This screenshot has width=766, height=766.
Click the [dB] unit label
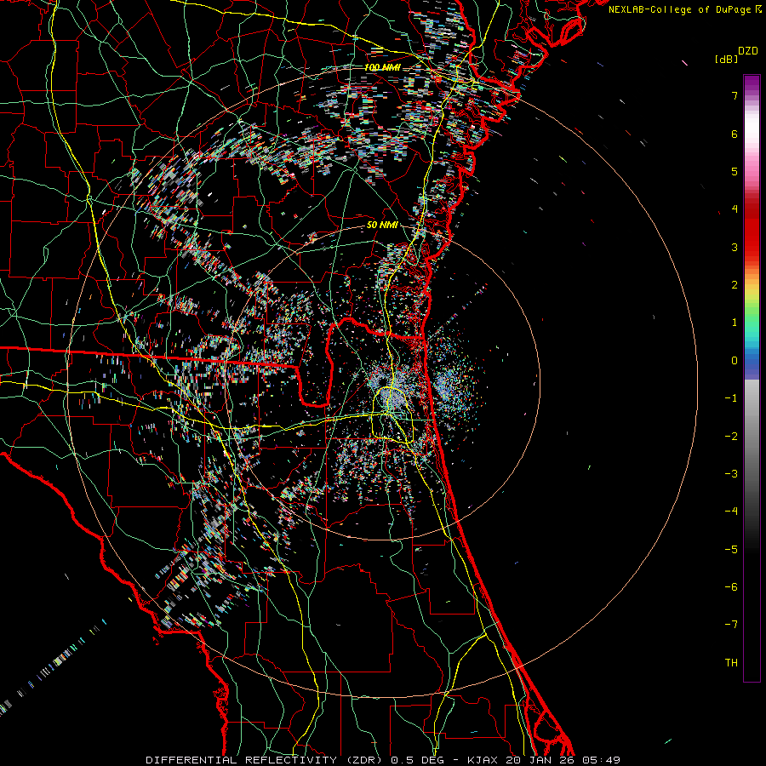[727, 59]
